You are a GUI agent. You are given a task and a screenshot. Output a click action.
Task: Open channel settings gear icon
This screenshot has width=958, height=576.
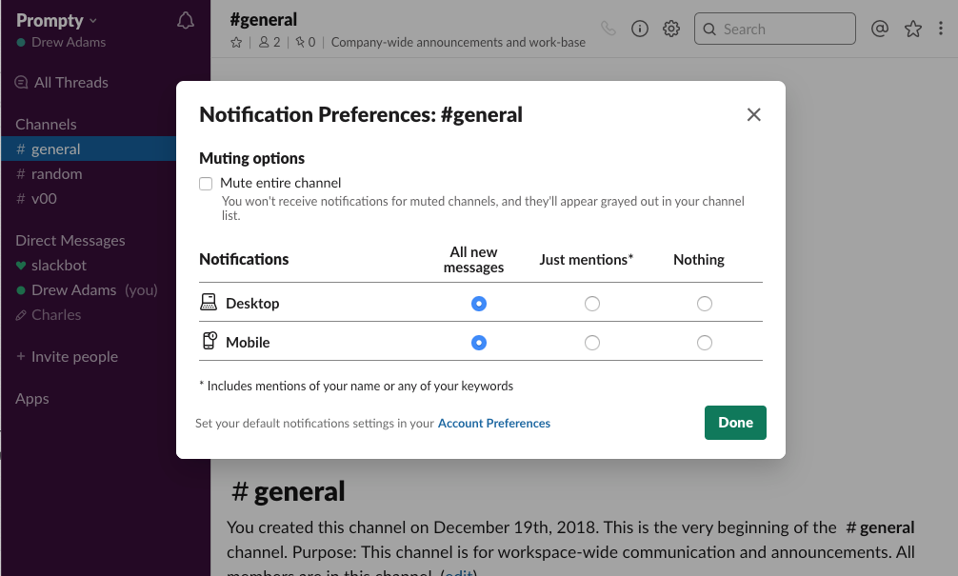click(x=671, y=29)
